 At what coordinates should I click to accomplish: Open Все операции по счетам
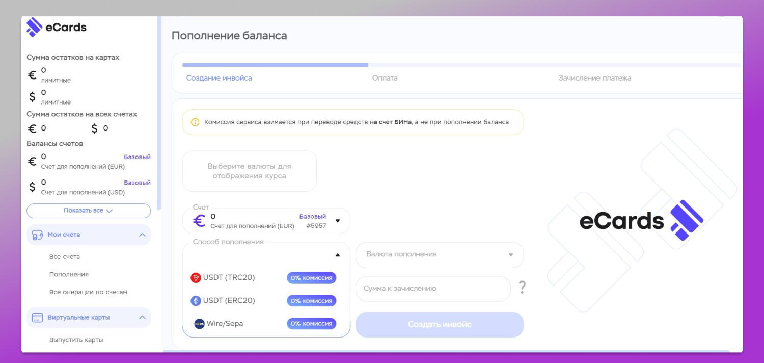click(88, 292)
